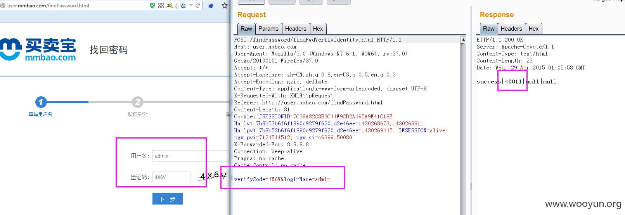
Task: Select the Raw tab in Response panel
Action: coord(489,29)
